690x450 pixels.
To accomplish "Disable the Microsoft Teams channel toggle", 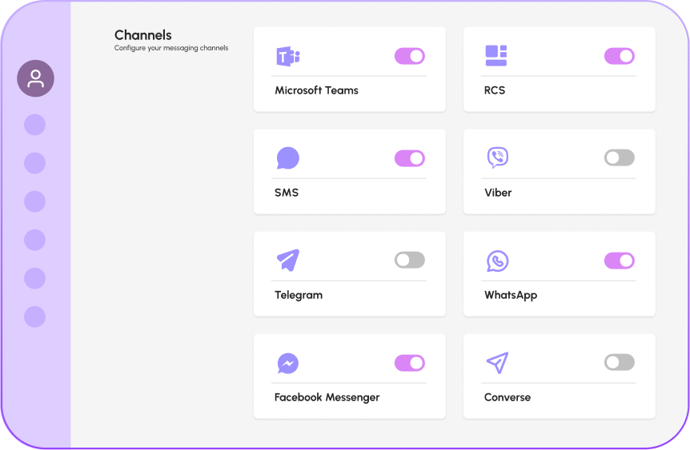I will (410, 56).
